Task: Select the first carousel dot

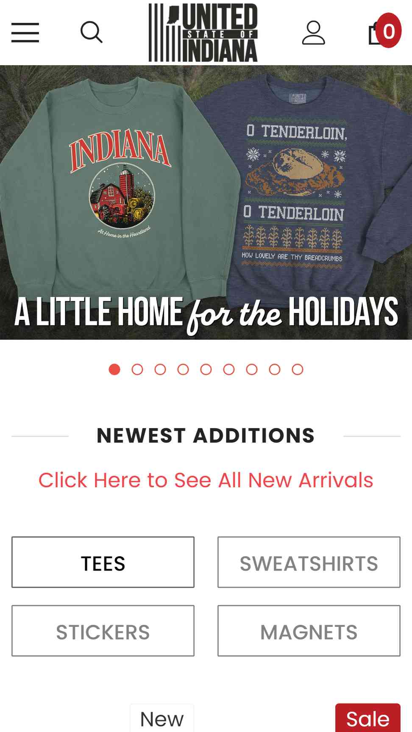Action: [x=114, y=369]
